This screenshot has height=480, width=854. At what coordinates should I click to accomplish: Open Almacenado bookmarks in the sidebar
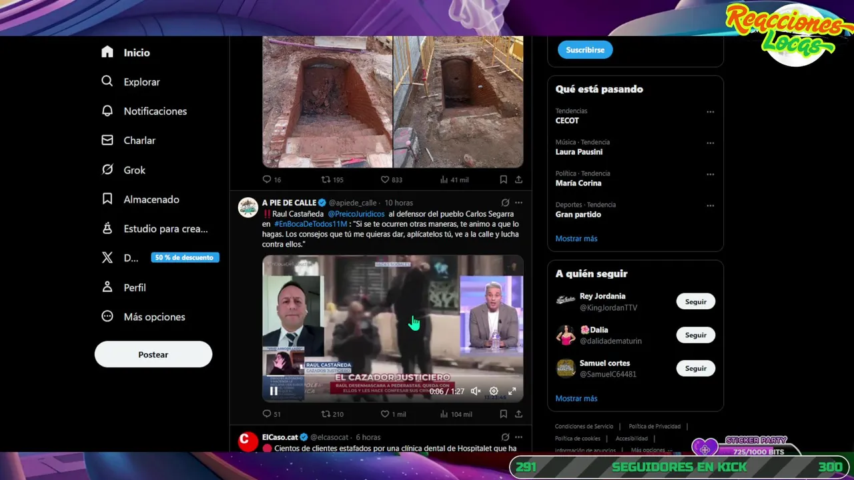pos(140,199)
